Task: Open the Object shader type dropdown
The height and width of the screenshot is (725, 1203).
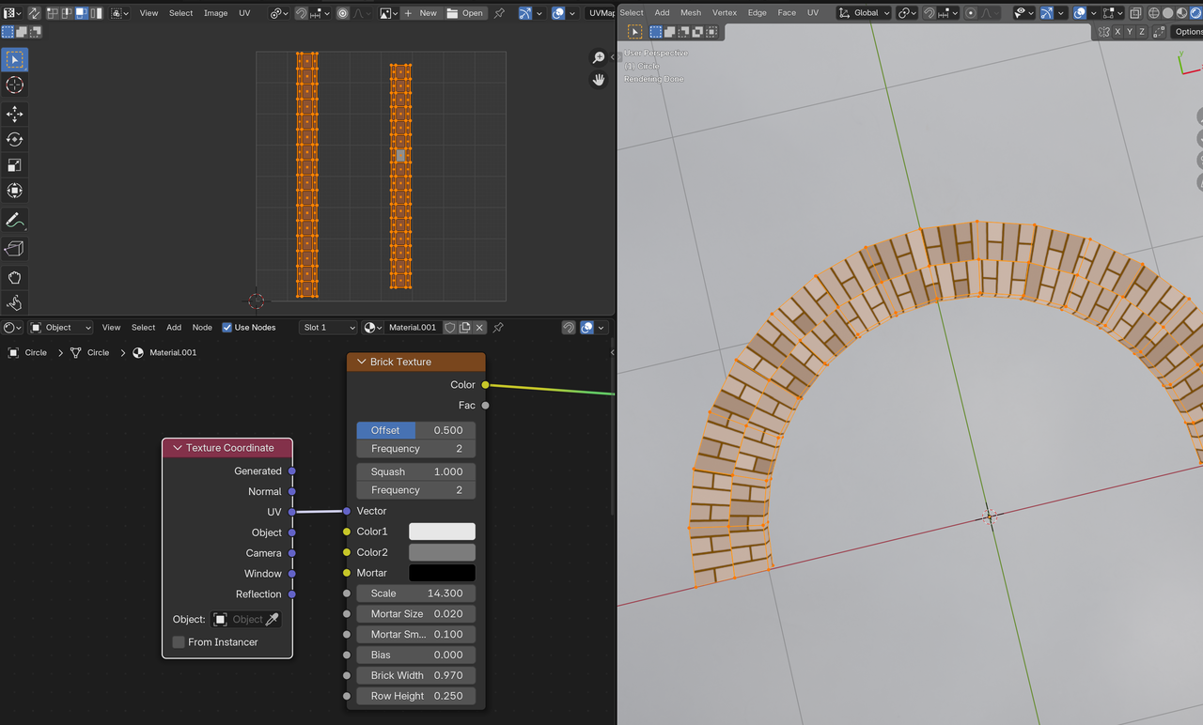Action: (x=60, y=328)
